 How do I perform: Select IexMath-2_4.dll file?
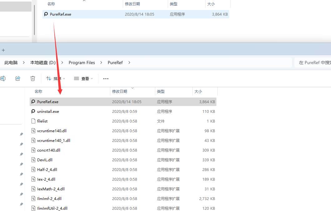click(x=123, y=189)
